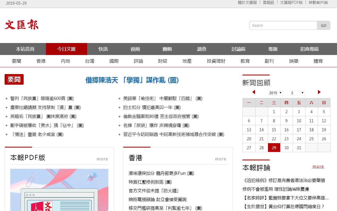Select date 30 in calendar

pyautogui.click(x=286, y=148)
